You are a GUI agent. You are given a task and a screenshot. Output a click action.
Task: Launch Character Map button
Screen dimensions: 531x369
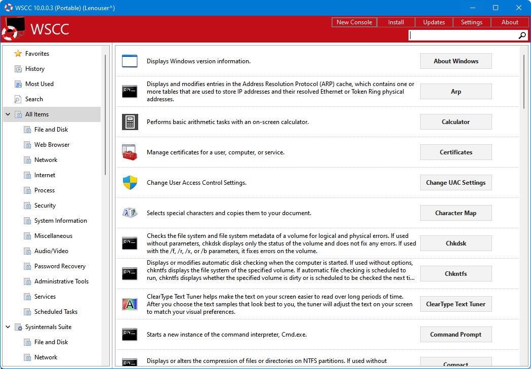pos(456,213)
